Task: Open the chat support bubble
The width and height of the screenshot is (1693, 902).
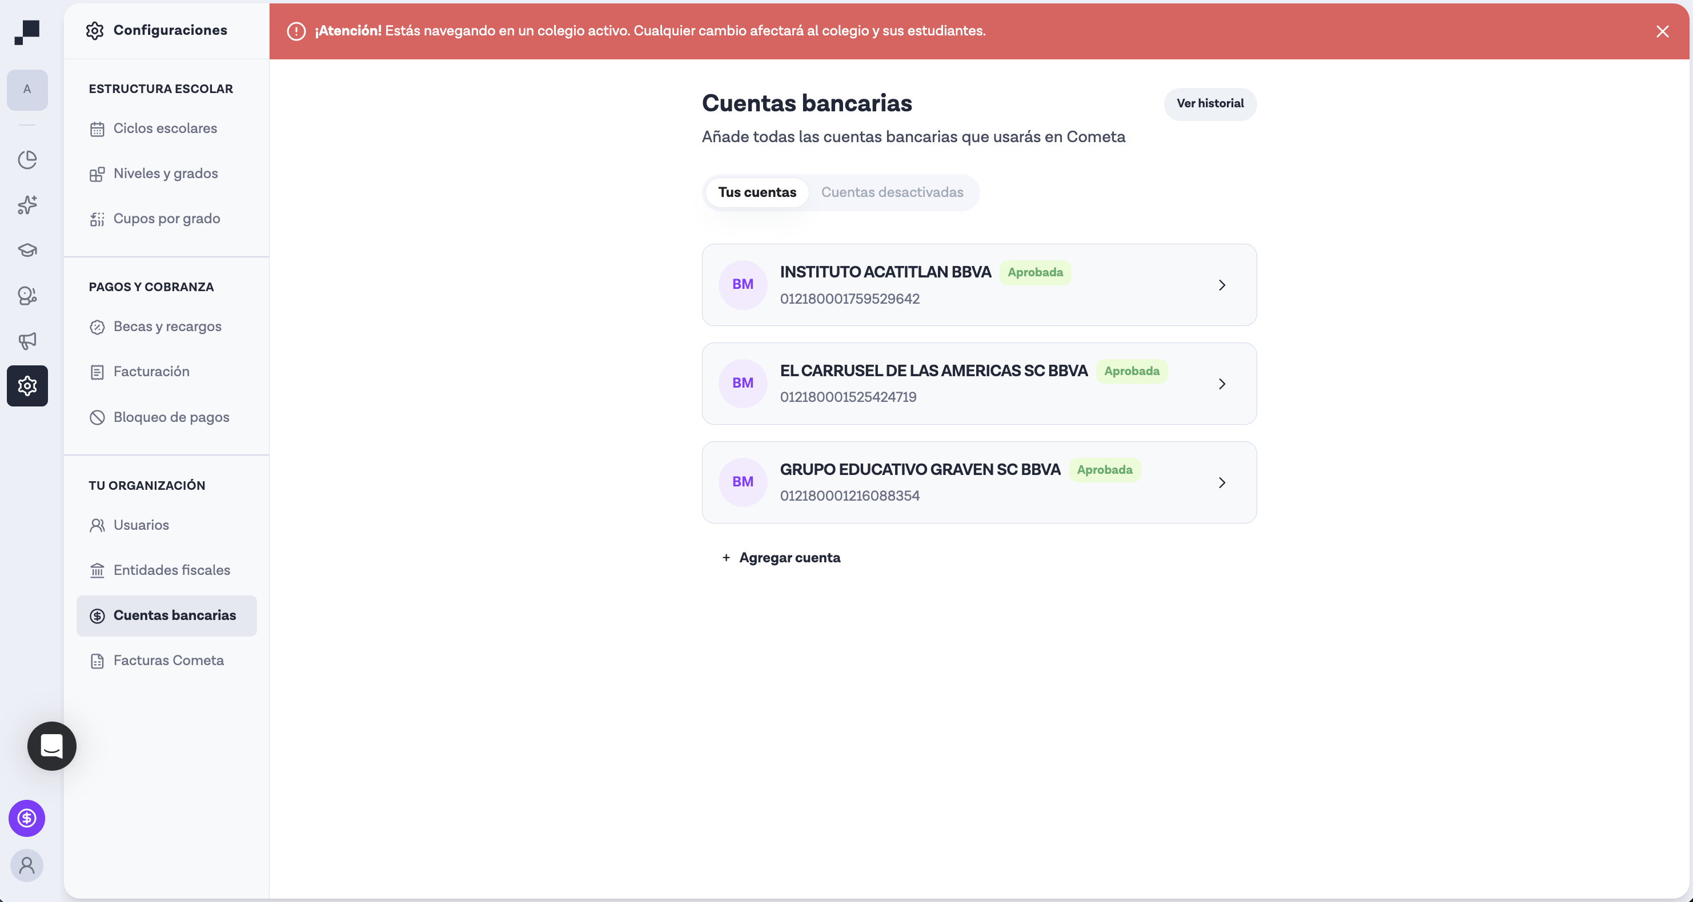Action: coord(52,746)
